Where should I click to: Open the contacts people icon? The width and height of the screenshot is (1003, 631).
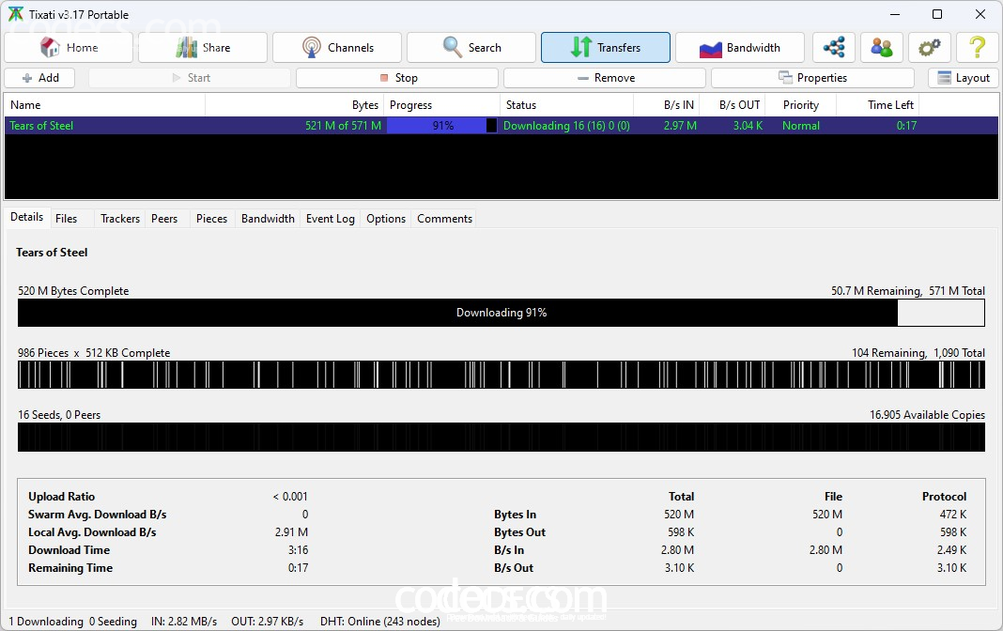[x=882, y=47]
